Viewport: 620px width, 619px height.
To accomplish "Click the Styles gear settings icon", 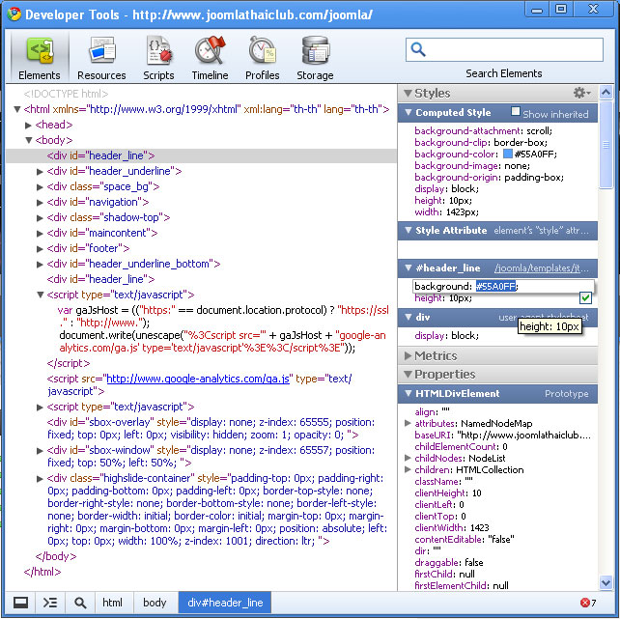I will click(x=581, y=93).
